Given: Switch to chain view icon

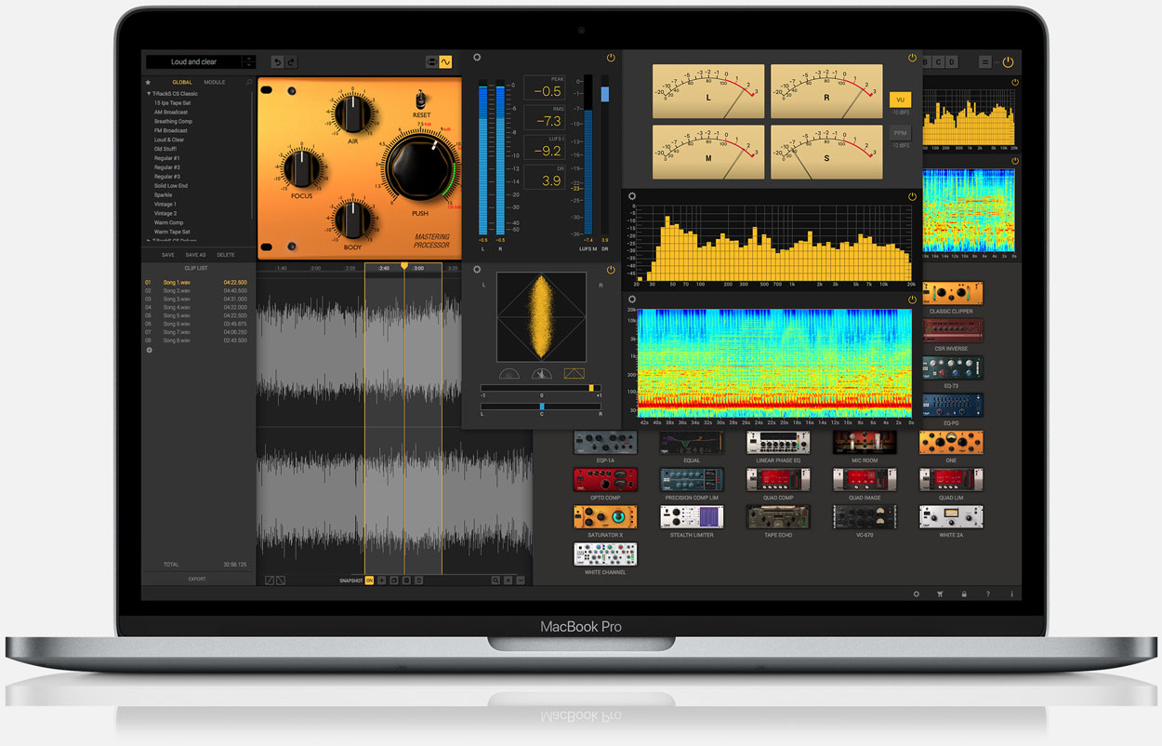Looking at the screenshot, I should 431,61.
